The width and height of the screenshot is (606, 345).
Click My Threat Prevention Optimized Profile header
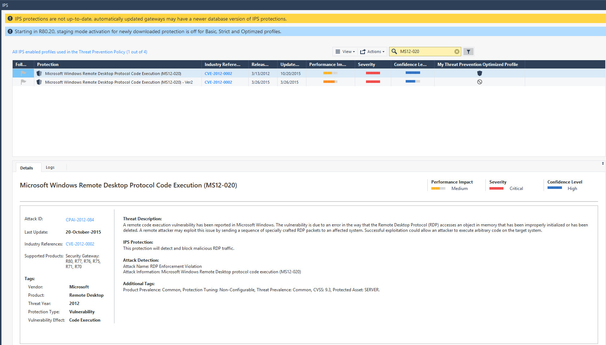click(x=480, y=65)
